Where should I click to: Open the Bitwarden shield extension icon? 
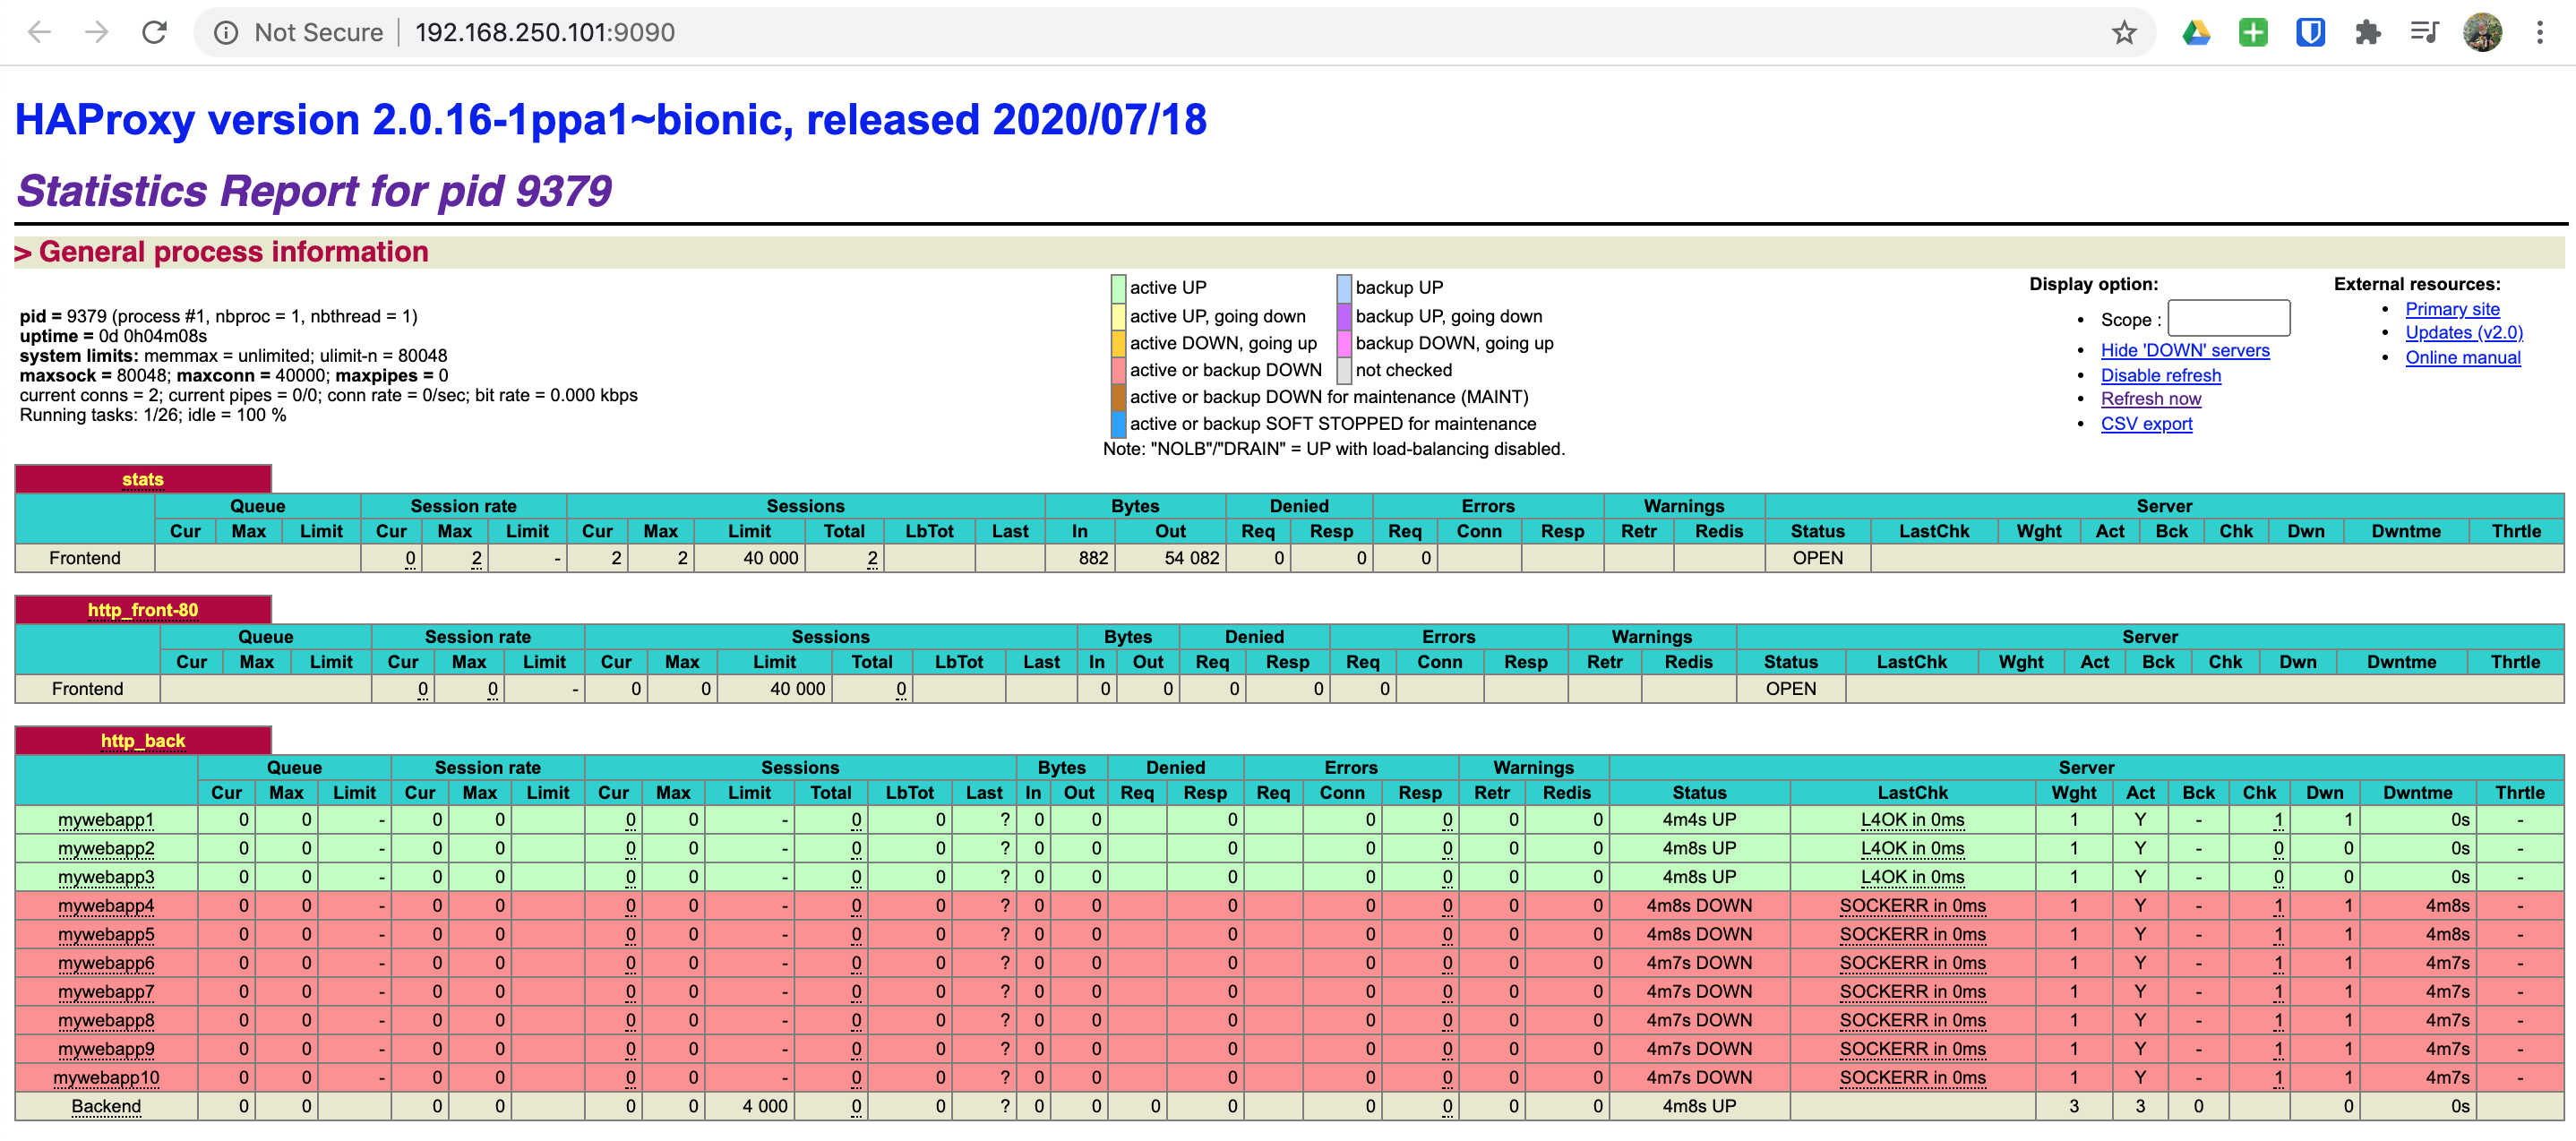click(2310, 33)
